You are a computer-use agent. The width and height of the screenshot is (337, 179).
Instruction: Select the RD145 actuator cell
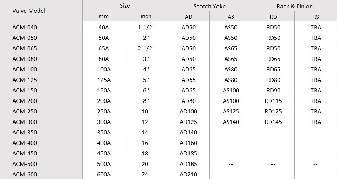click(x=273, y=122)
